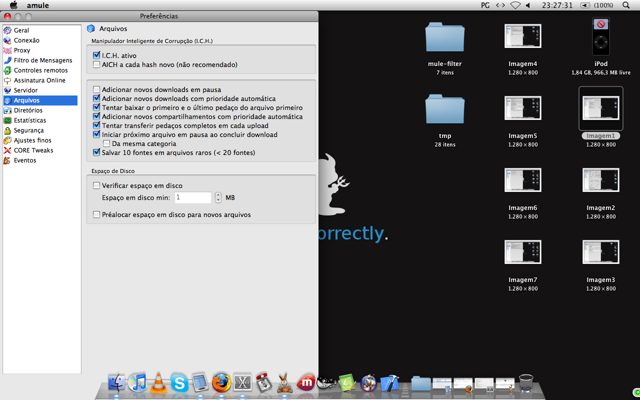640x400 pixels.
Task: Disable the I.C.H. ativo checkbox
Action: coord(97,55)
